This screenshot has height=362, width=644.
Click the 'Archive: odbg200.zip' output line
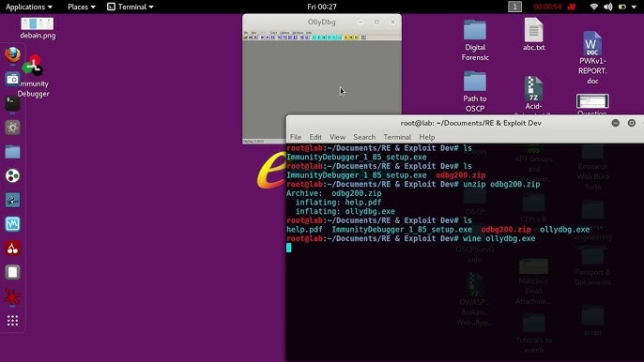[334, 193]
